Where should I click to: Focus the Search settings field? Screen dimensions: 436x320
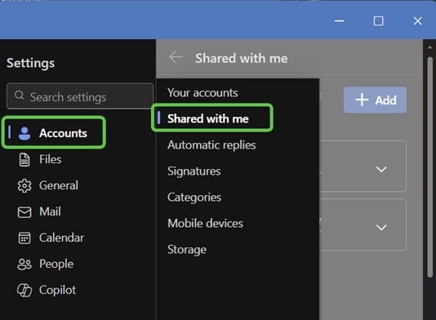click(80, 96)
